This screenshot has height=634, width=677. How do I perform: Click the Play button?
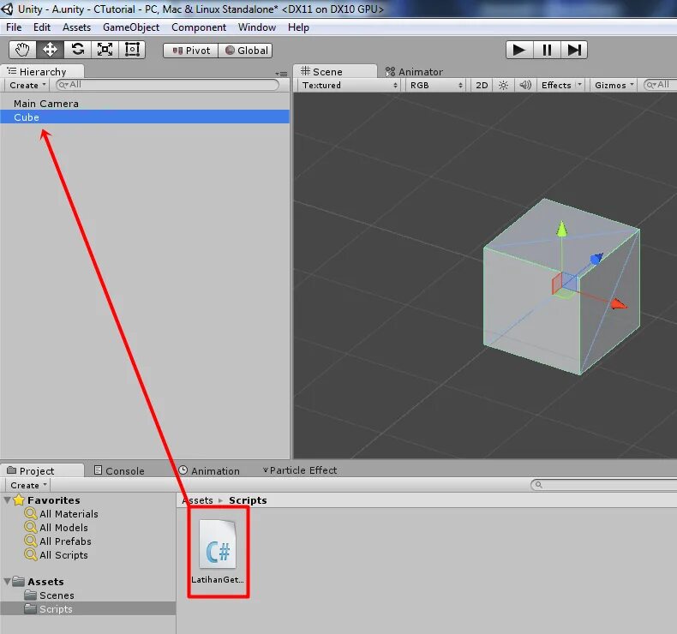pos(519,50)
